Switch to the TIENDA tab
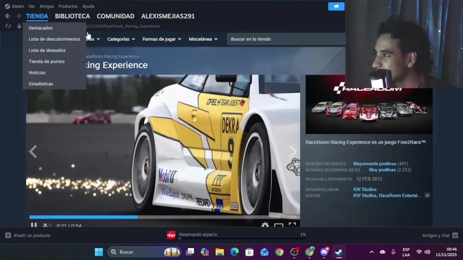The height and width of the screenshot is (260, 463). coord(37,16)
